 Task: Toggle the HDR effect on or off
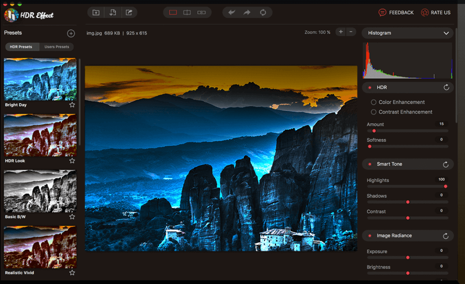pos(369,87)
